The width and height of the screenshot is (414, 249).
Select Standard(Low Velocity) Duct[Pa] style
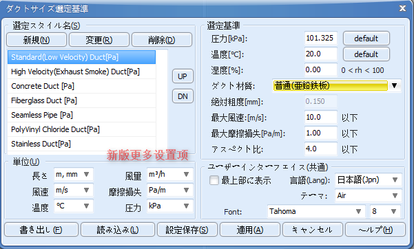[81, 57]
